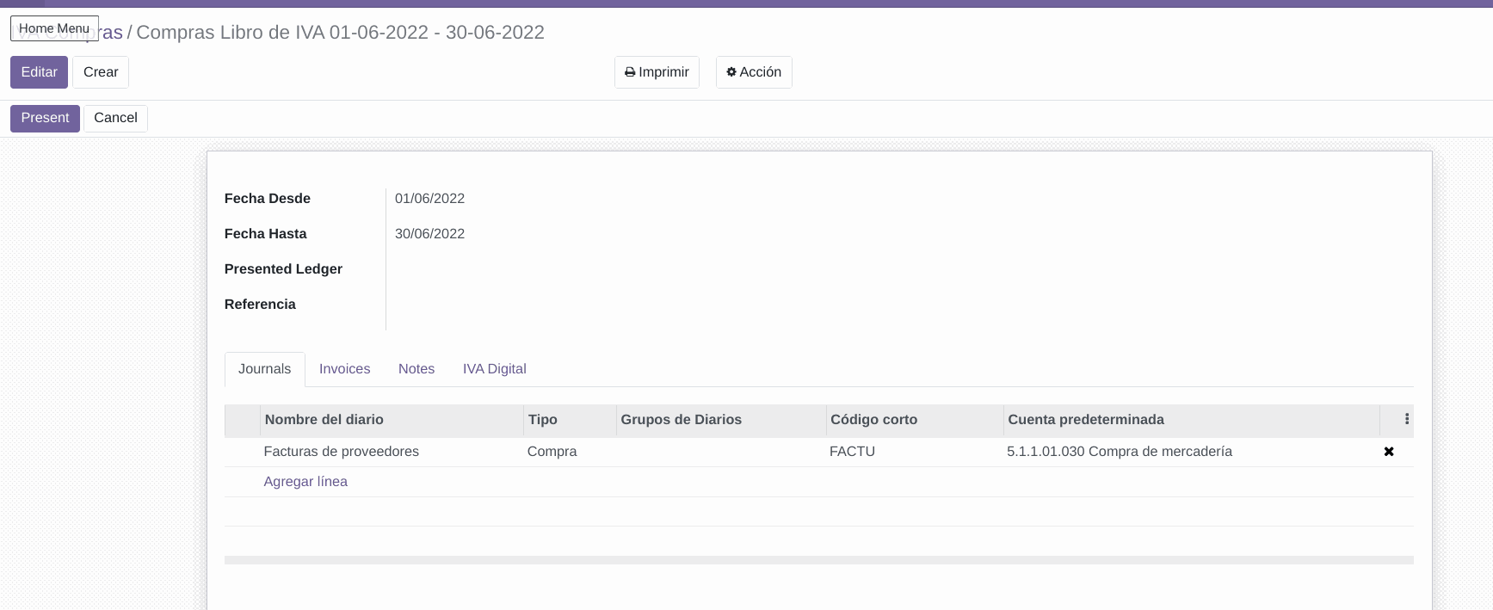Switch to the Invoices tab

point(344,369)
